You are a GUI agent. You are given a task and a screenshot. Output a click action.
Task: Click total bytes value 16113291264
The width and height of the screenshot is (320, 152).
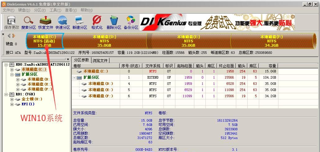(227, 121)
